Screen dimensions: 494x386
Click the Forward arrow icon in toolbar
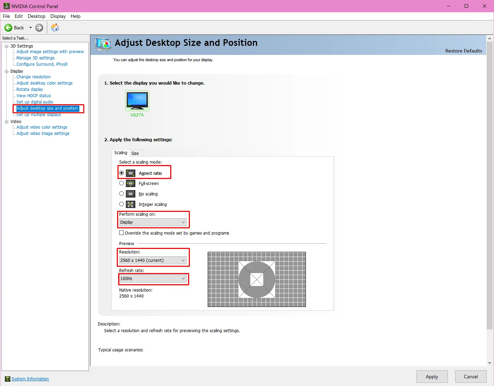coord(39,28)
